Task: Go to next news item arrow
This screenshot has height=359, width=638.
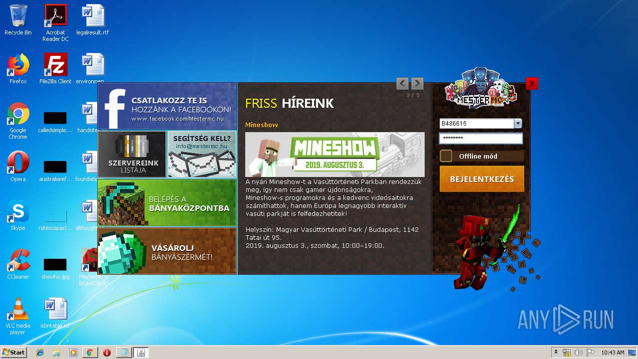Action: coord(417,83)
